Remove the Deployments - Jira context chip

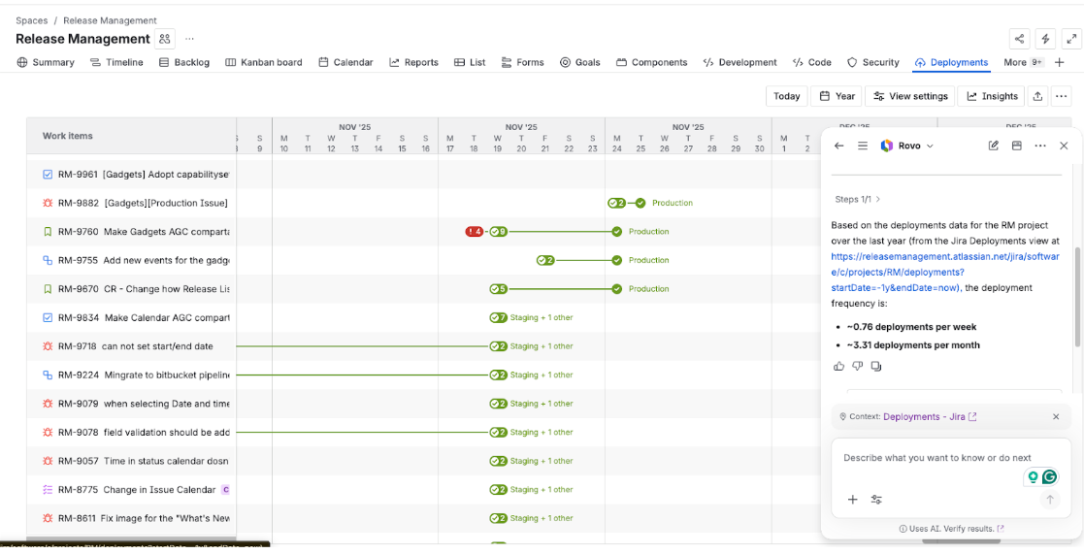pyautogui.click(x=1056, y=416)
